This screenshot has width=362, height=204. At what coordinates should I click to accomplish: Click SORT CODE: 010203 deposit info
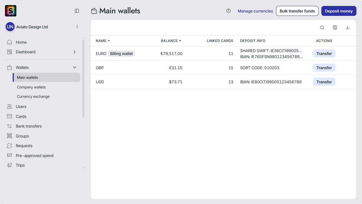coord(260,68)
